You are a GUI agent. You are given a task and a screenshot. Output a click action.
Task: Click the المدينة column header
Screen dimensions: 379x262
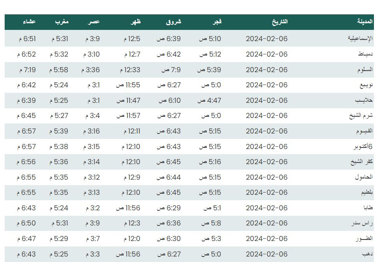coord(365,22)
